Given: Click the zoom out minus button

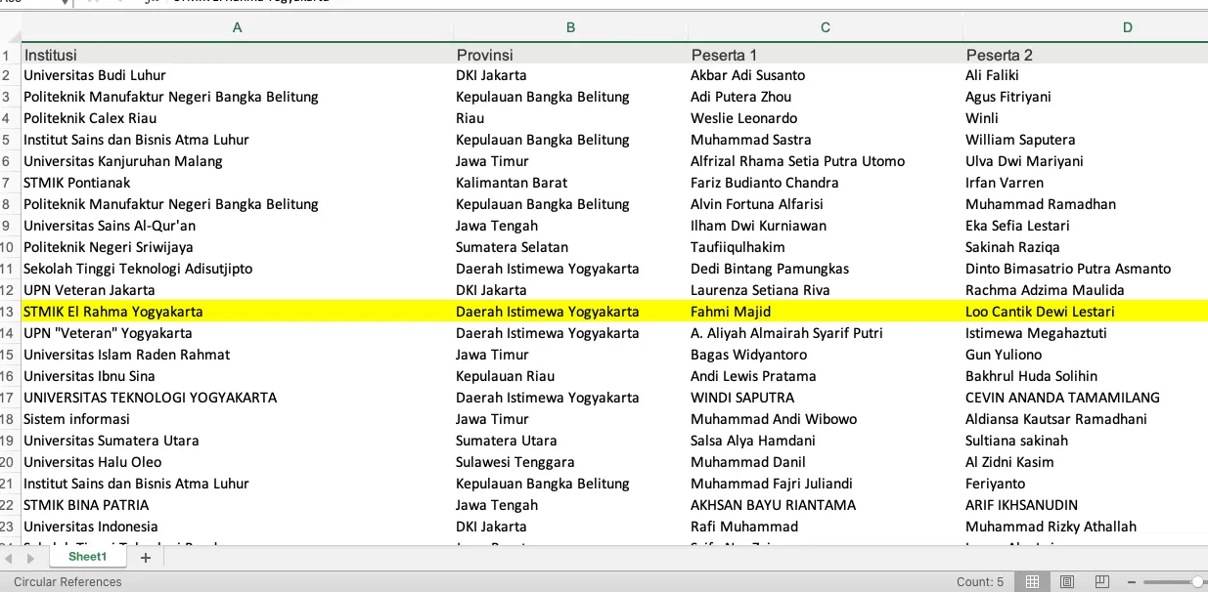Looking at the screenshot, I should (1132, 581).
